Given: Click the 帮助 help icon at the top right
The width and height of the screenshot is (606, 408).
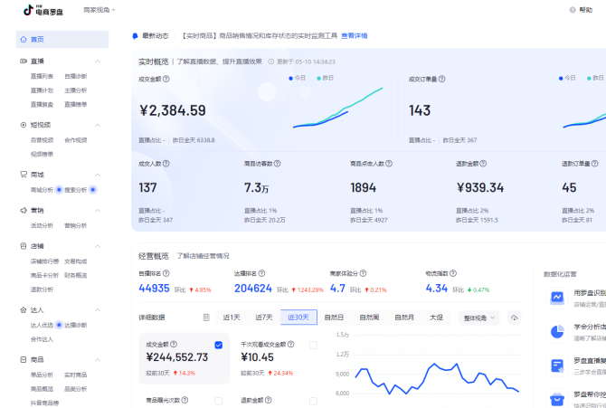Looking at the screenshot, I should click(573, 10).
